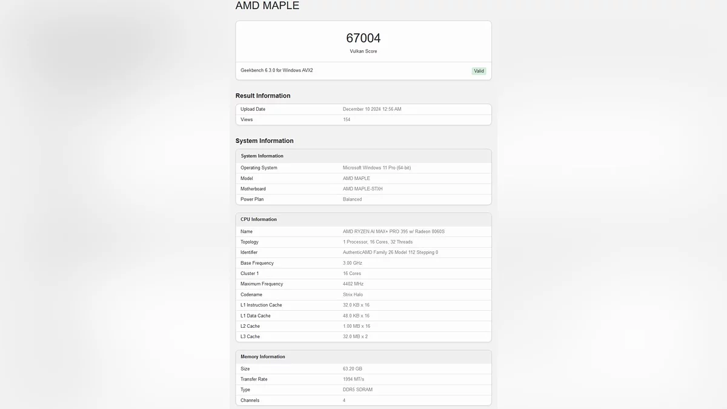Click the Memory Information table header
This screenshot has height=409, width=727.
tap(263, 357)
